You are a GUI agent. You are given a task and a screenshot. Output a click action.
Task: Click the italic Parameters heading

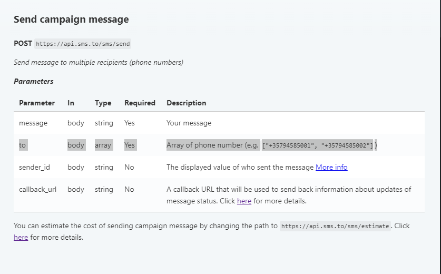(x=34, y=81)
